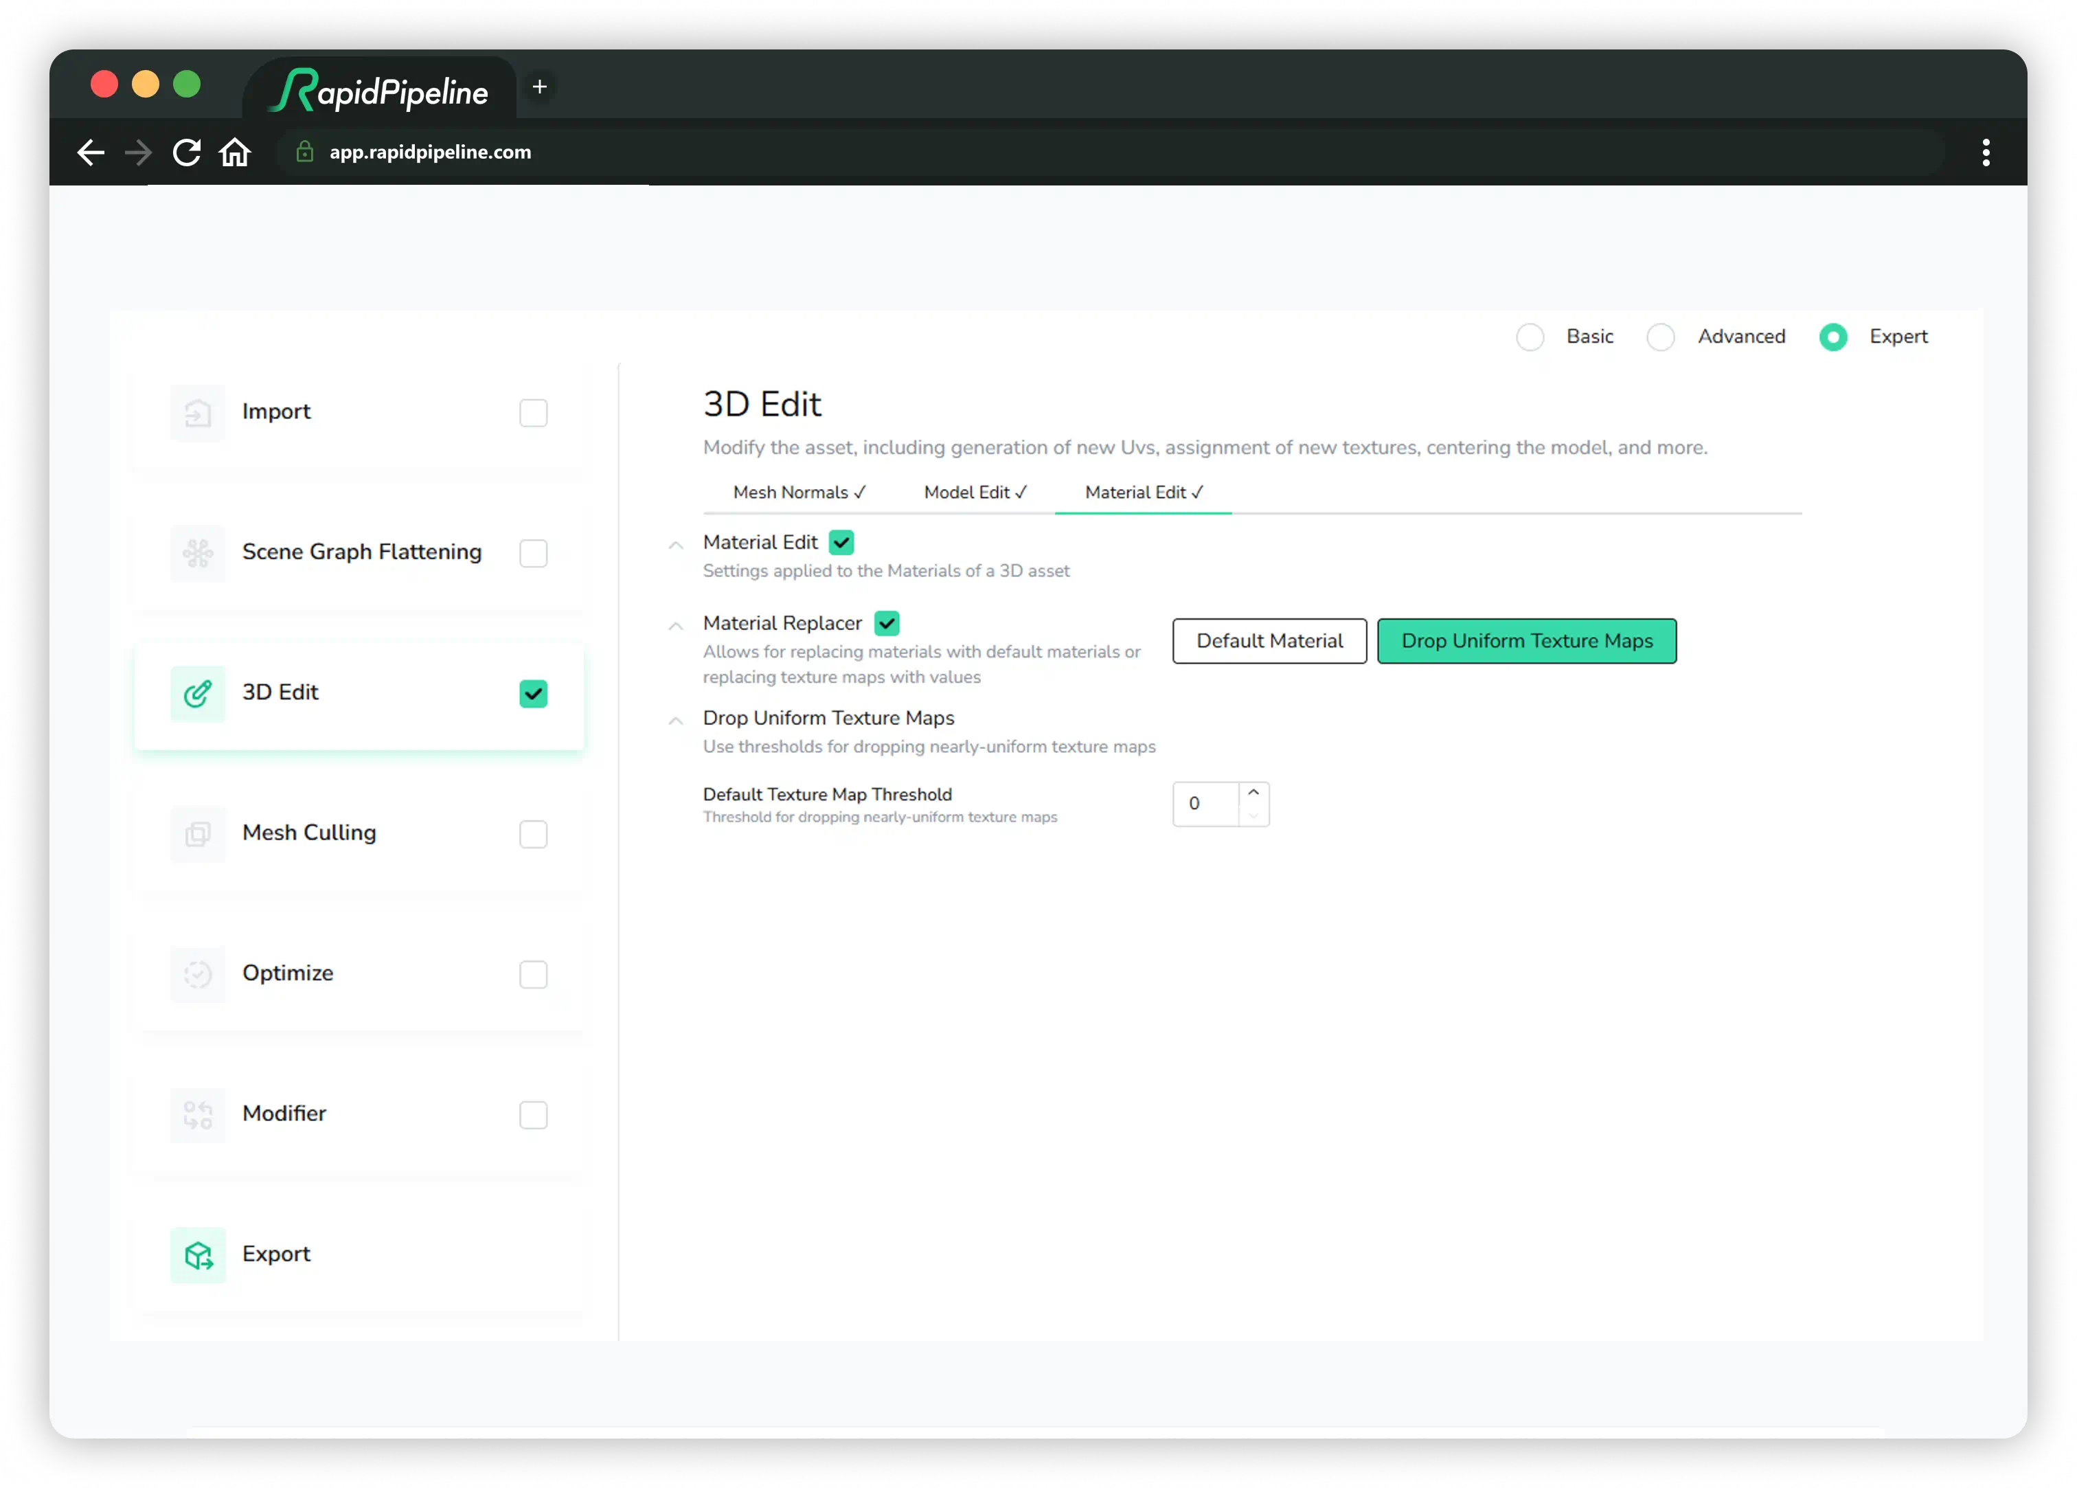Decrease the texture map threshold with down arrow

1253,815
